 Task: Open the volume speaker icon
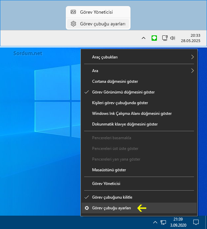[173, 38]
